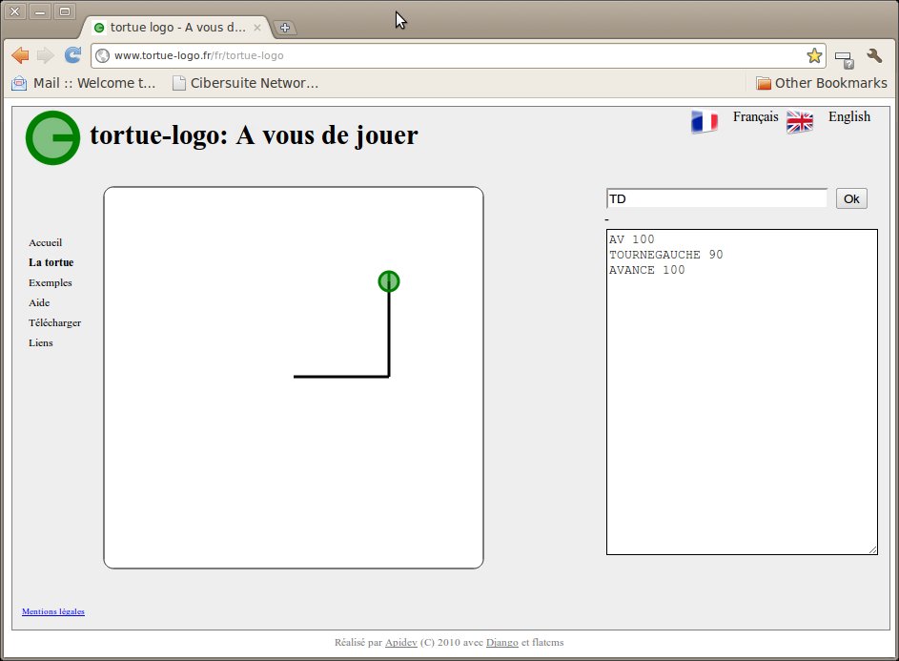Open the Django footer link
The width and height of the screenshot is (899, 661).
(502, 643)
